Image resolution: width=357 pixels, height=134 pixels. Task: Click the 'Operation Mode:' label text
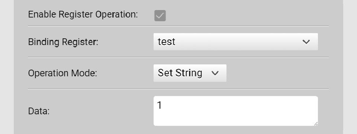(62, 73)
